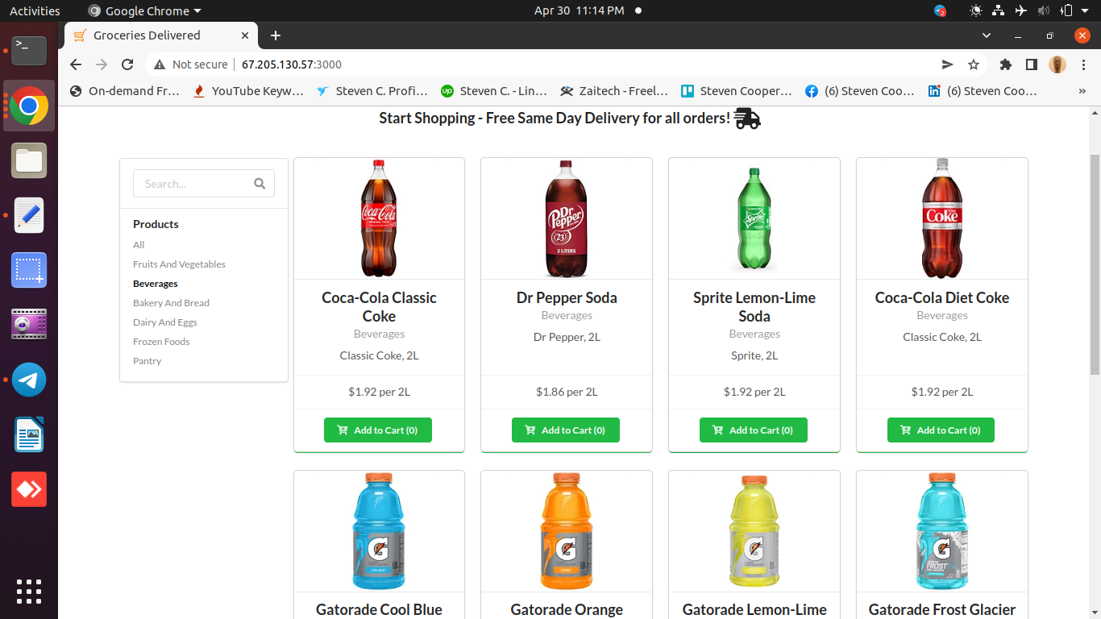Click the Not secure warning icon
The image size is (1101, 619).
tap(160, 64)
